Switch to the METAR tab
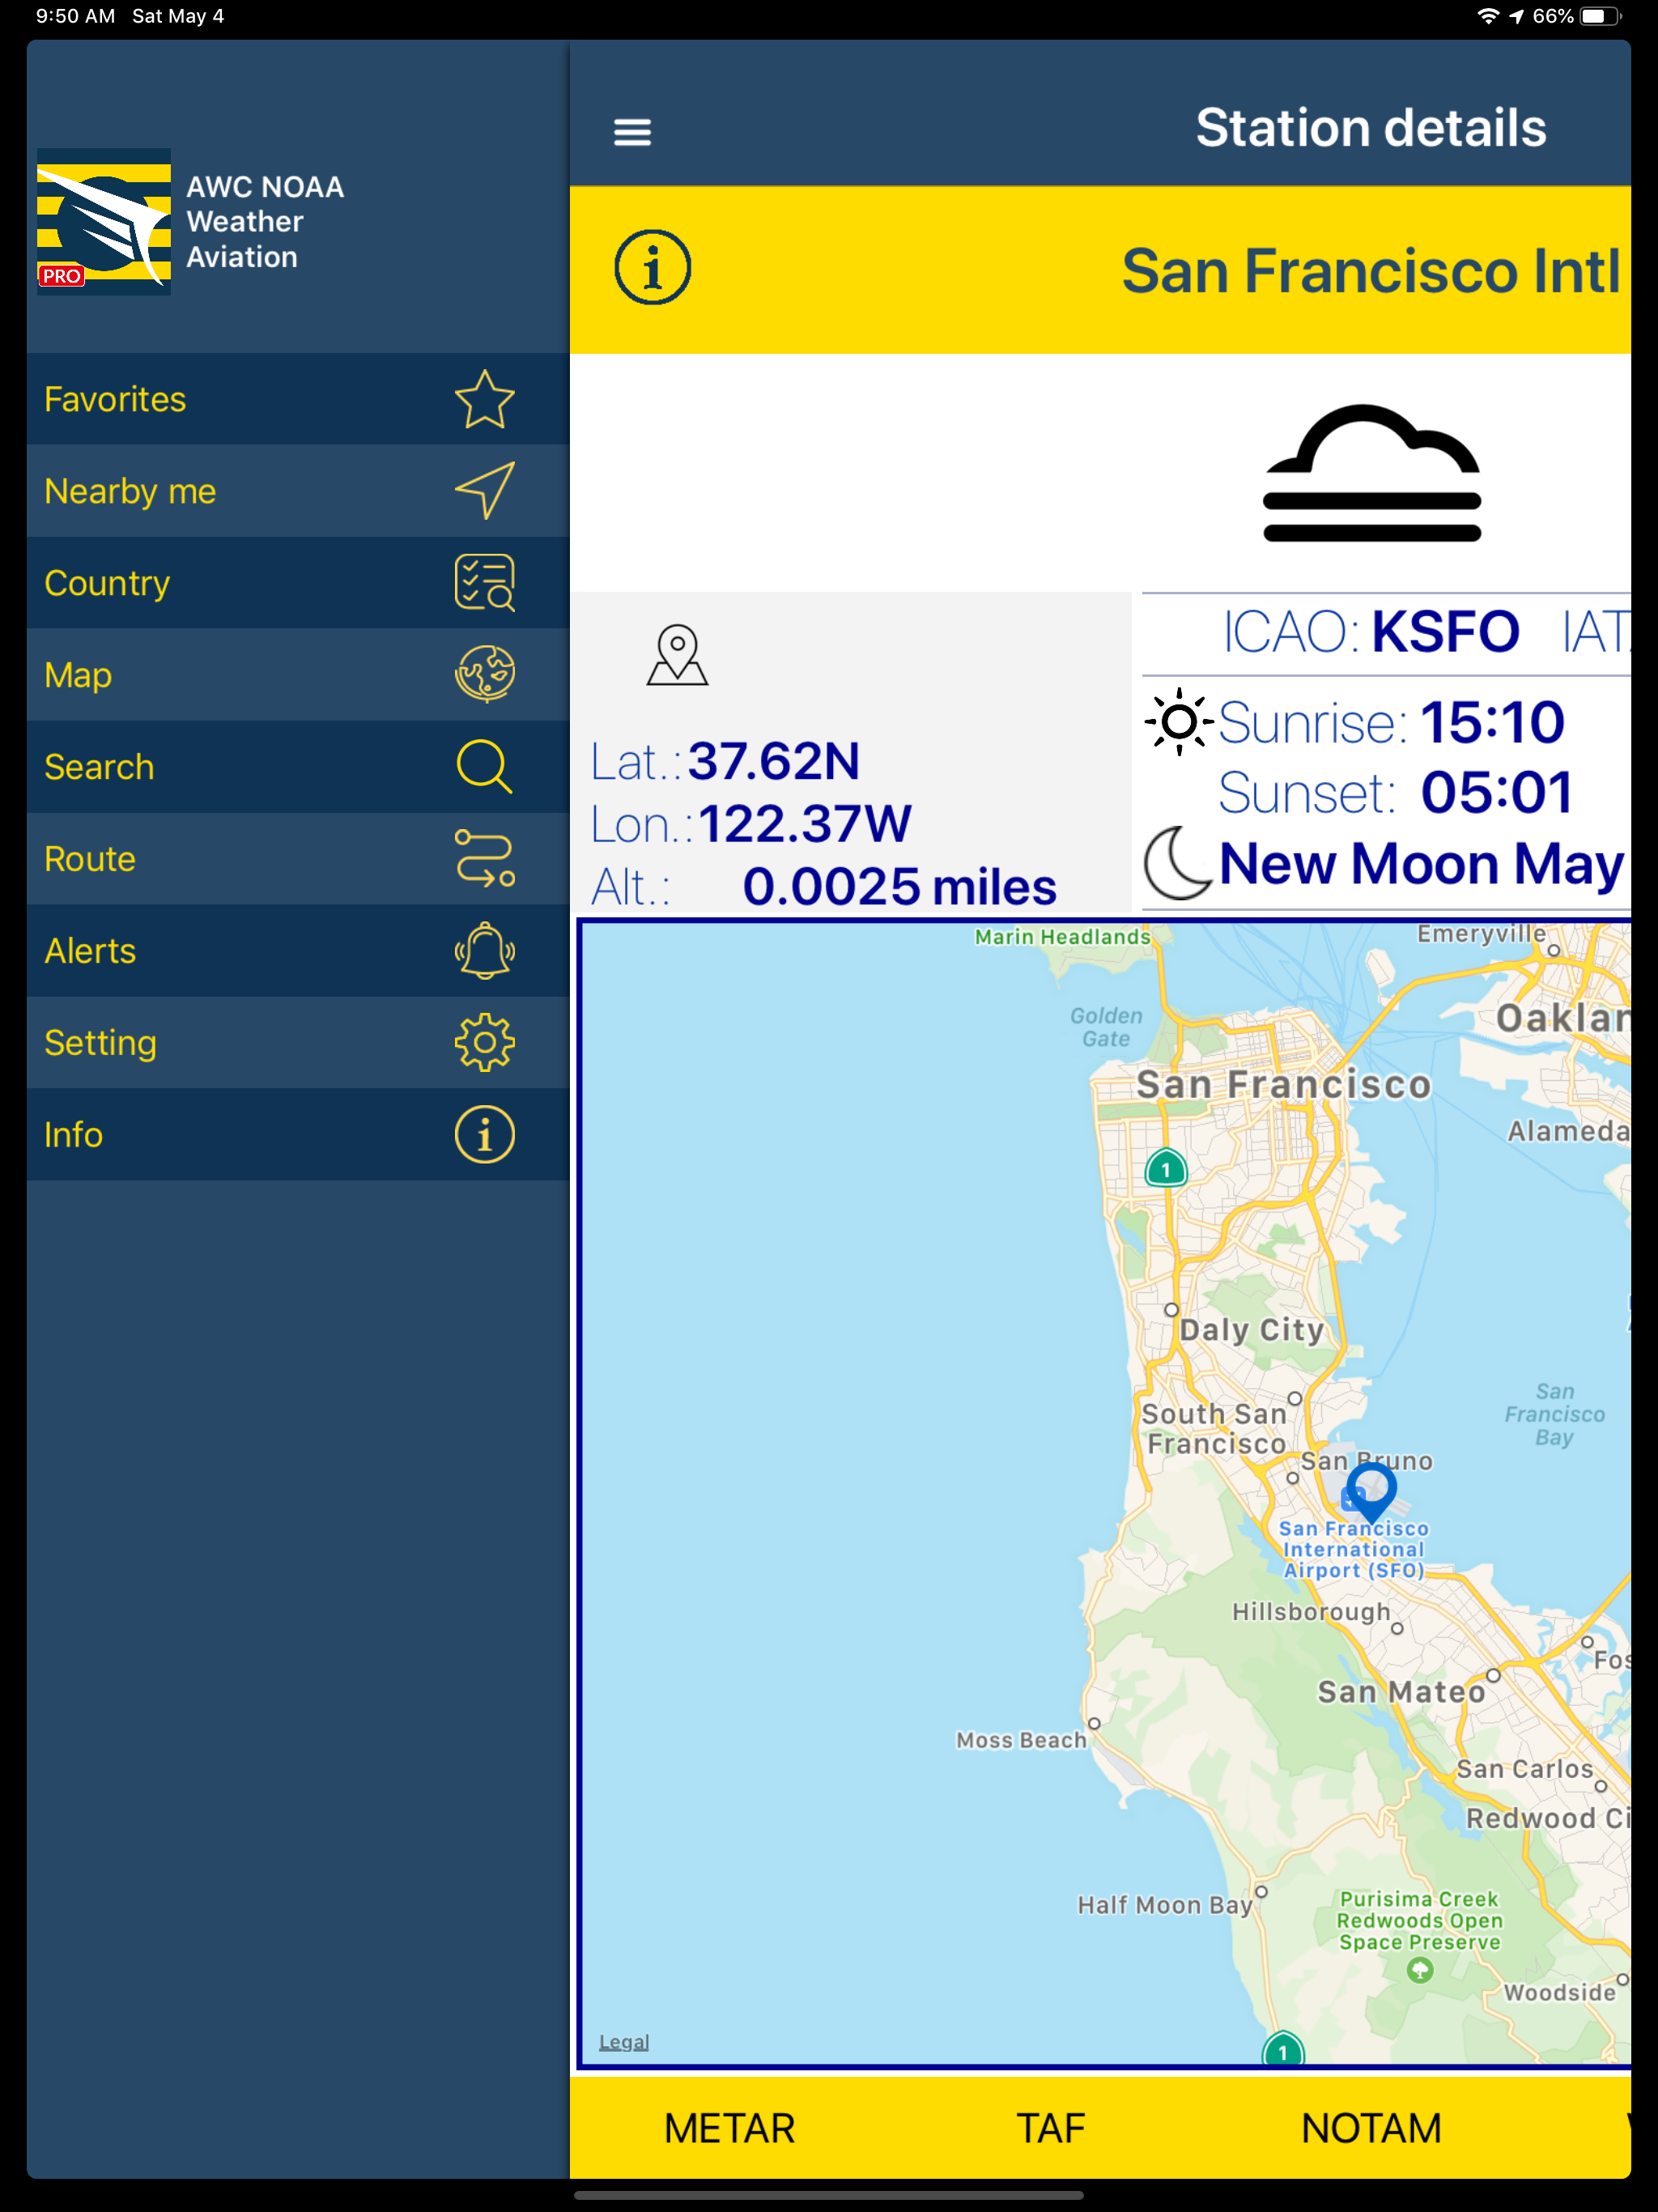This screenshot has width=1658, height=2212. point(729,2128)
